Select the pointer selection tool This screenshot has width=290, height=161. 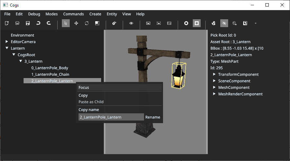point(66,23)
